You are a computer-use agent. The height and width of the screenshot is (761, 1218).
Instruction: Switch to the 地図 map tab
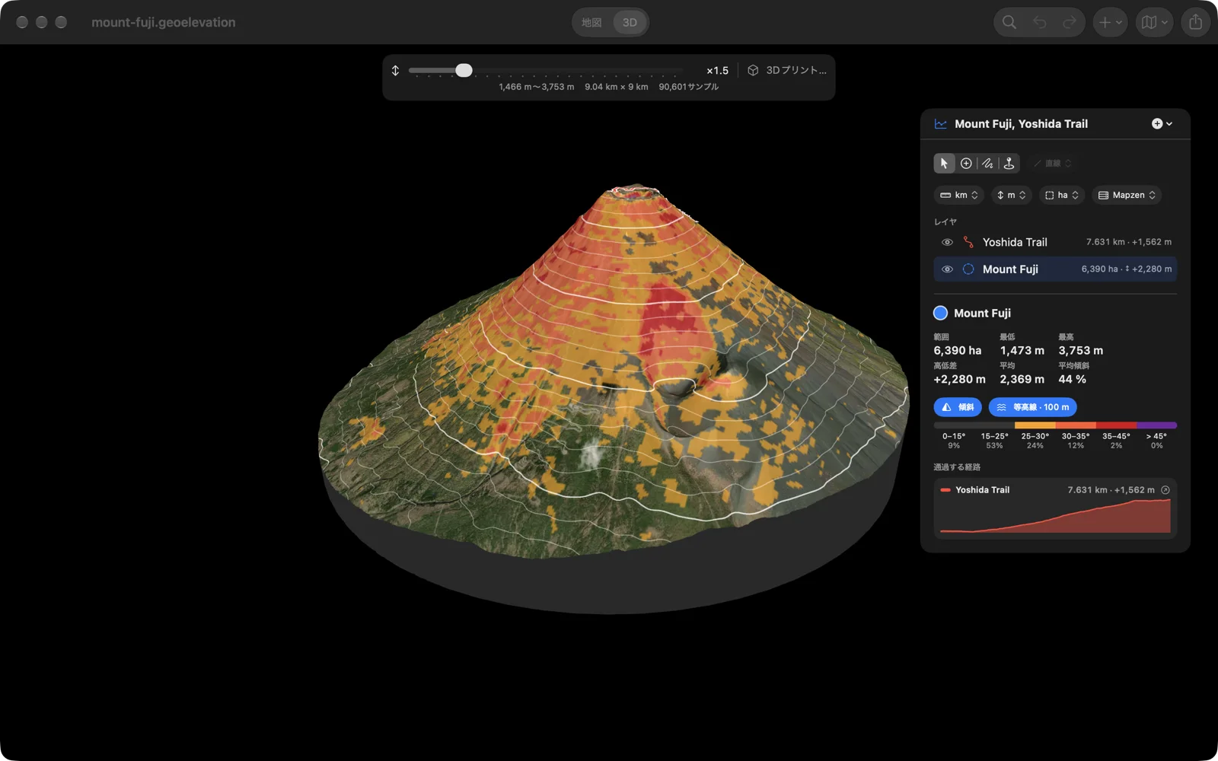[591, 23]
